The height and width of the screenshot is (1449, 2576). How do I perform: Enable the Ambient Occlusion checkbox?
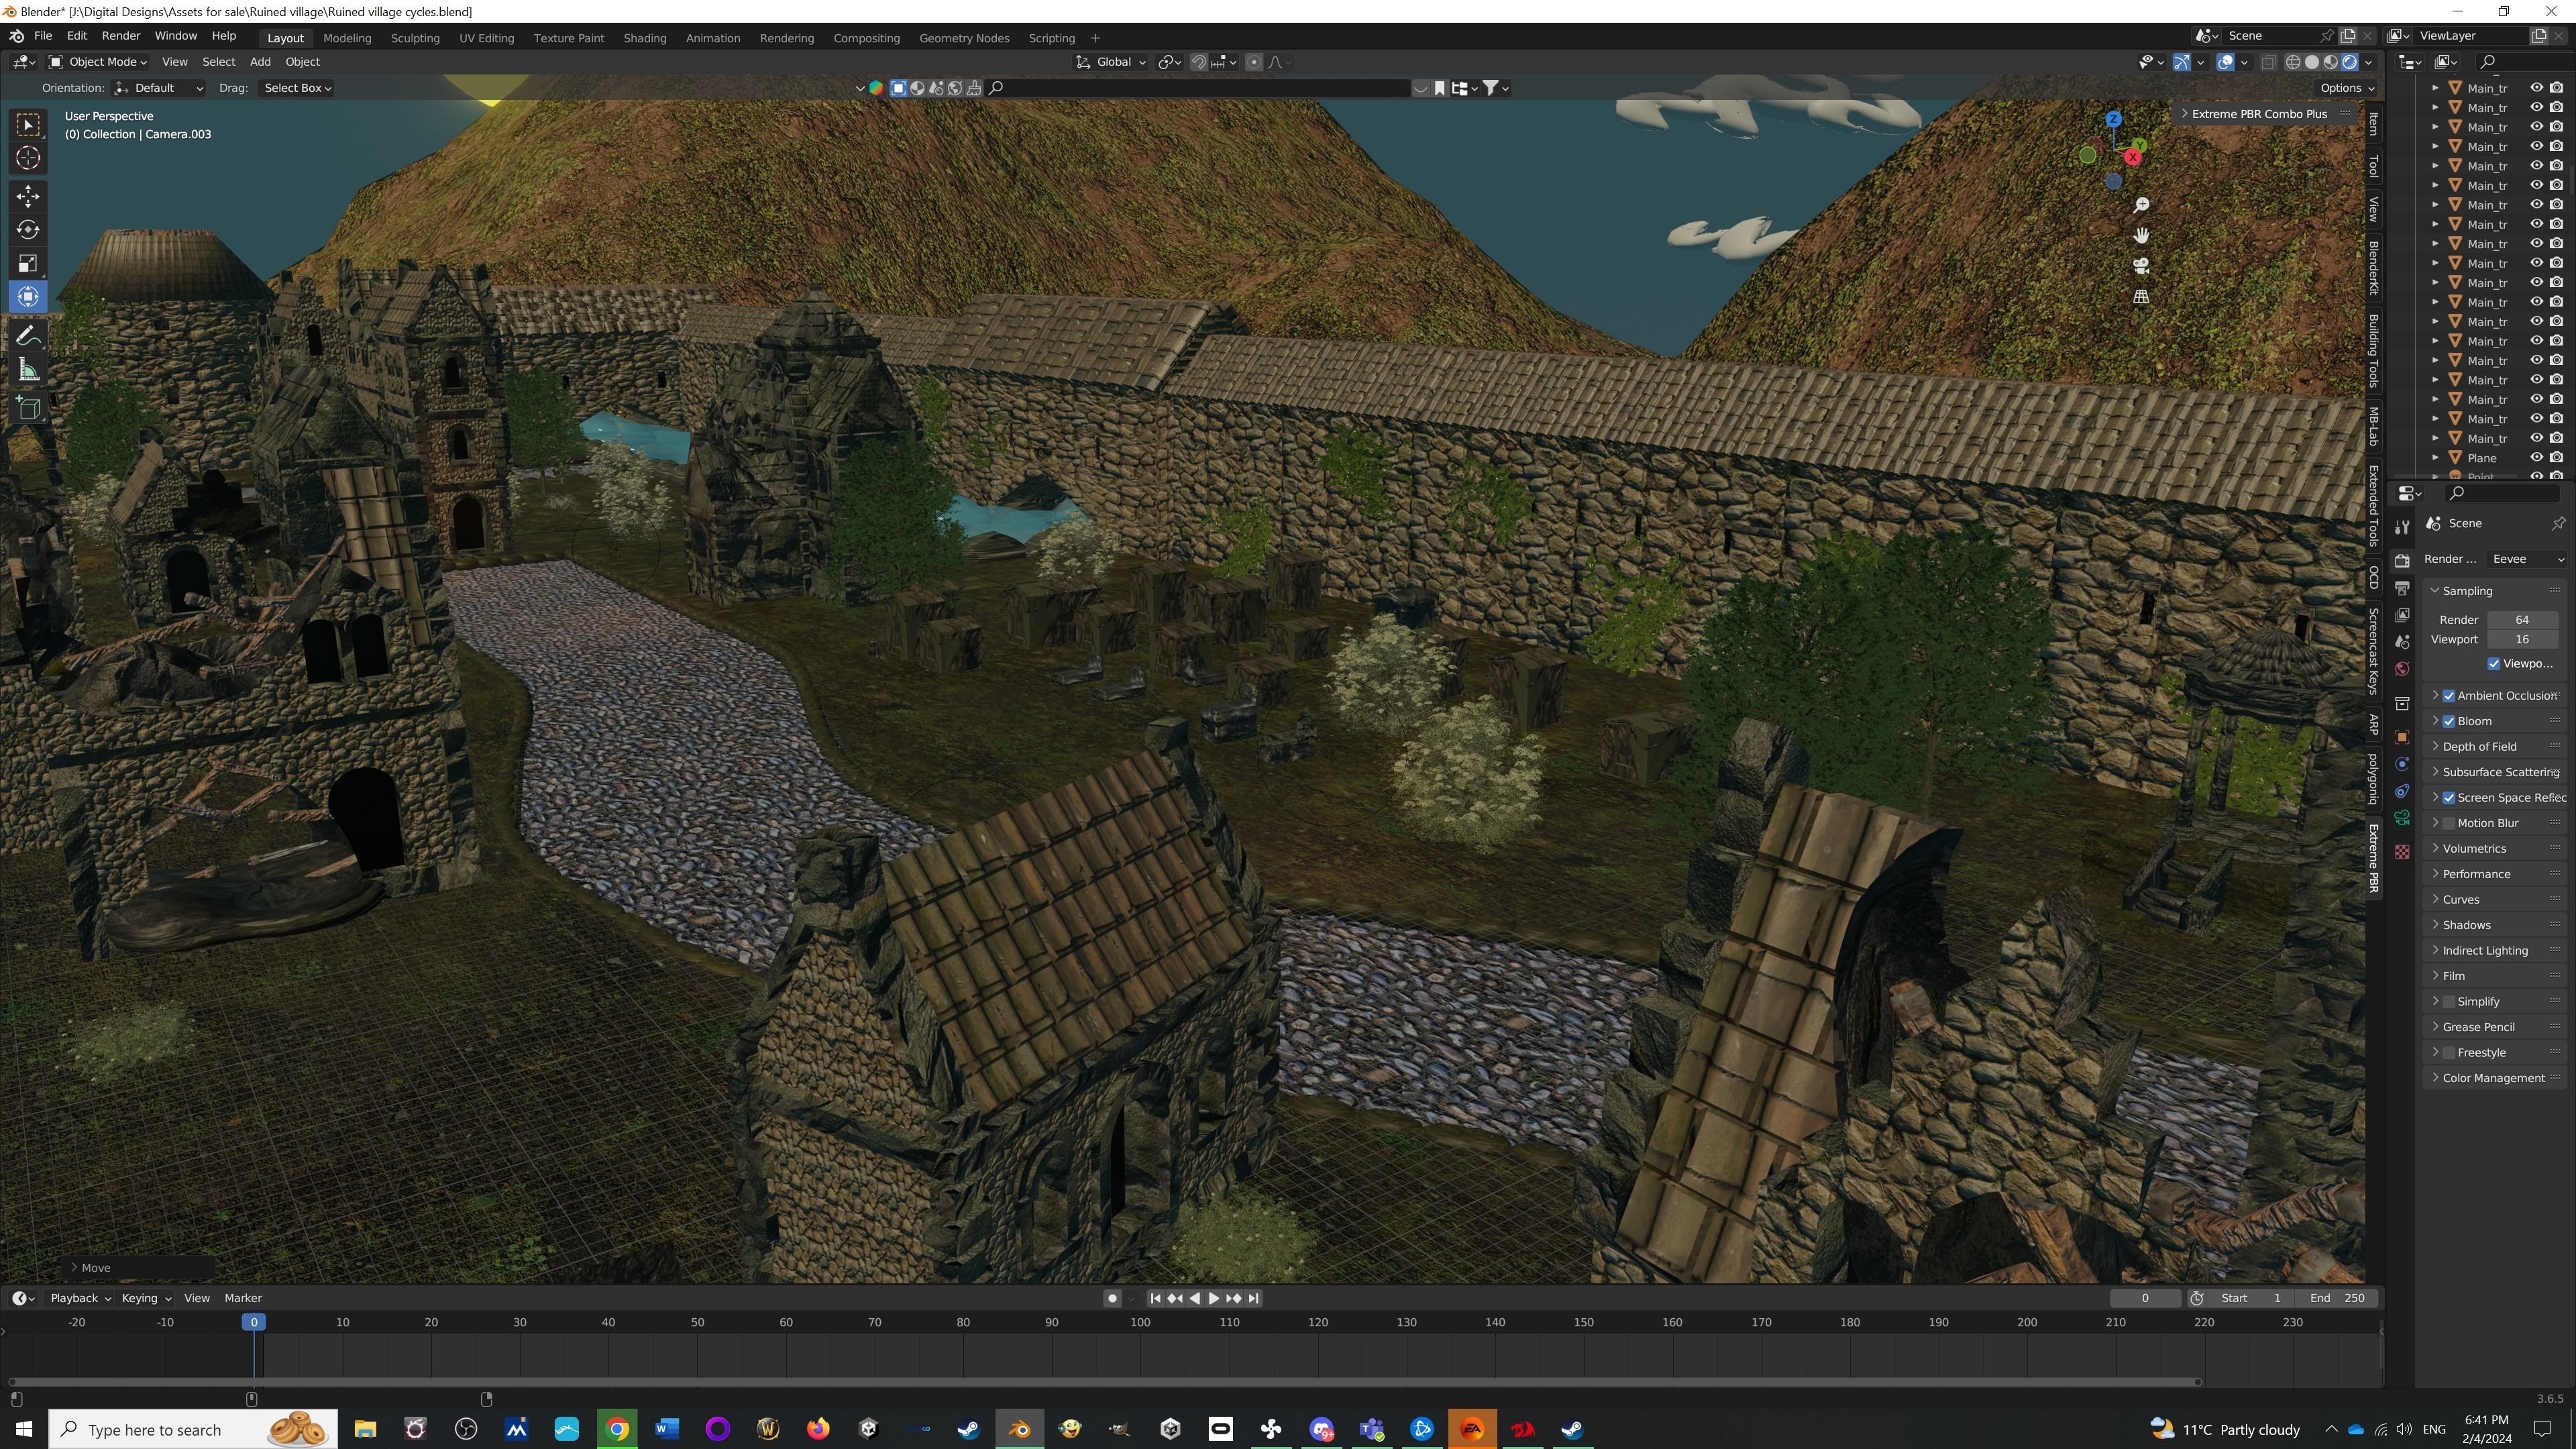pyautogui.click(x=2449, y=696)
